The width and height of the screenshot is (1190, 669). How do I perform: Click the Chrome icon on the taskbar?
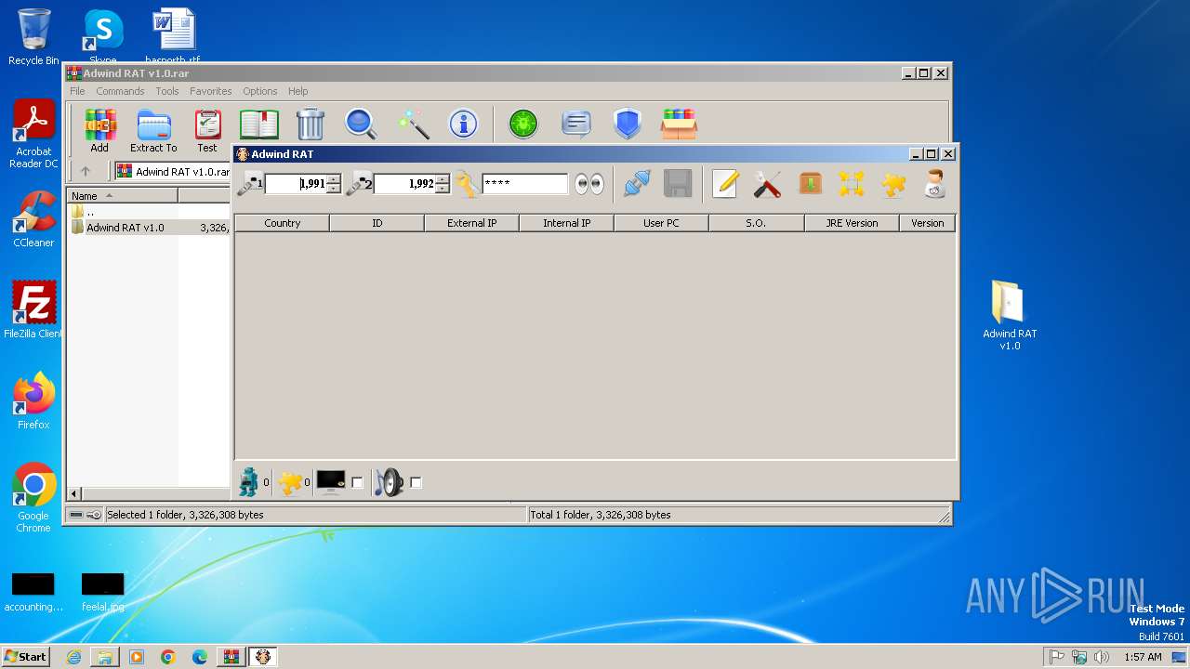point(168,657)
